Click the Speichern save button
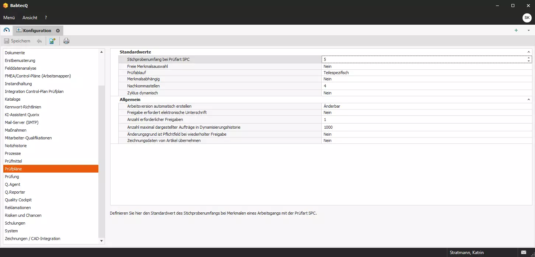 (x=17, y=41)
